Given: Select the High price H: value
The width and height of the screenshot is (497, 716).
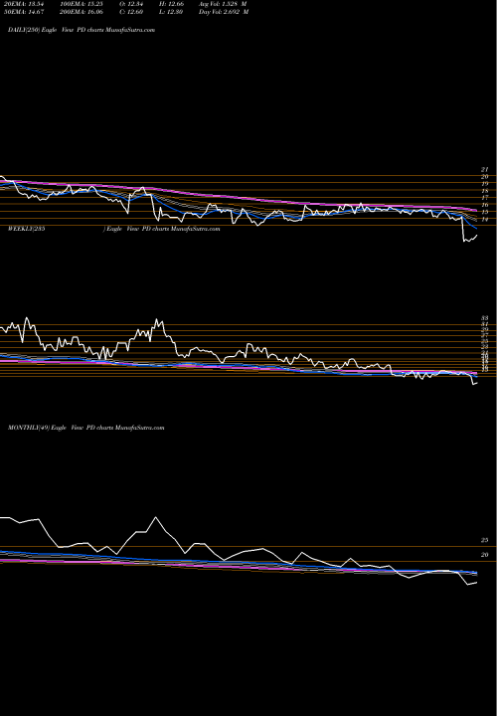Looking at the screenshot, I should point(171,4).
